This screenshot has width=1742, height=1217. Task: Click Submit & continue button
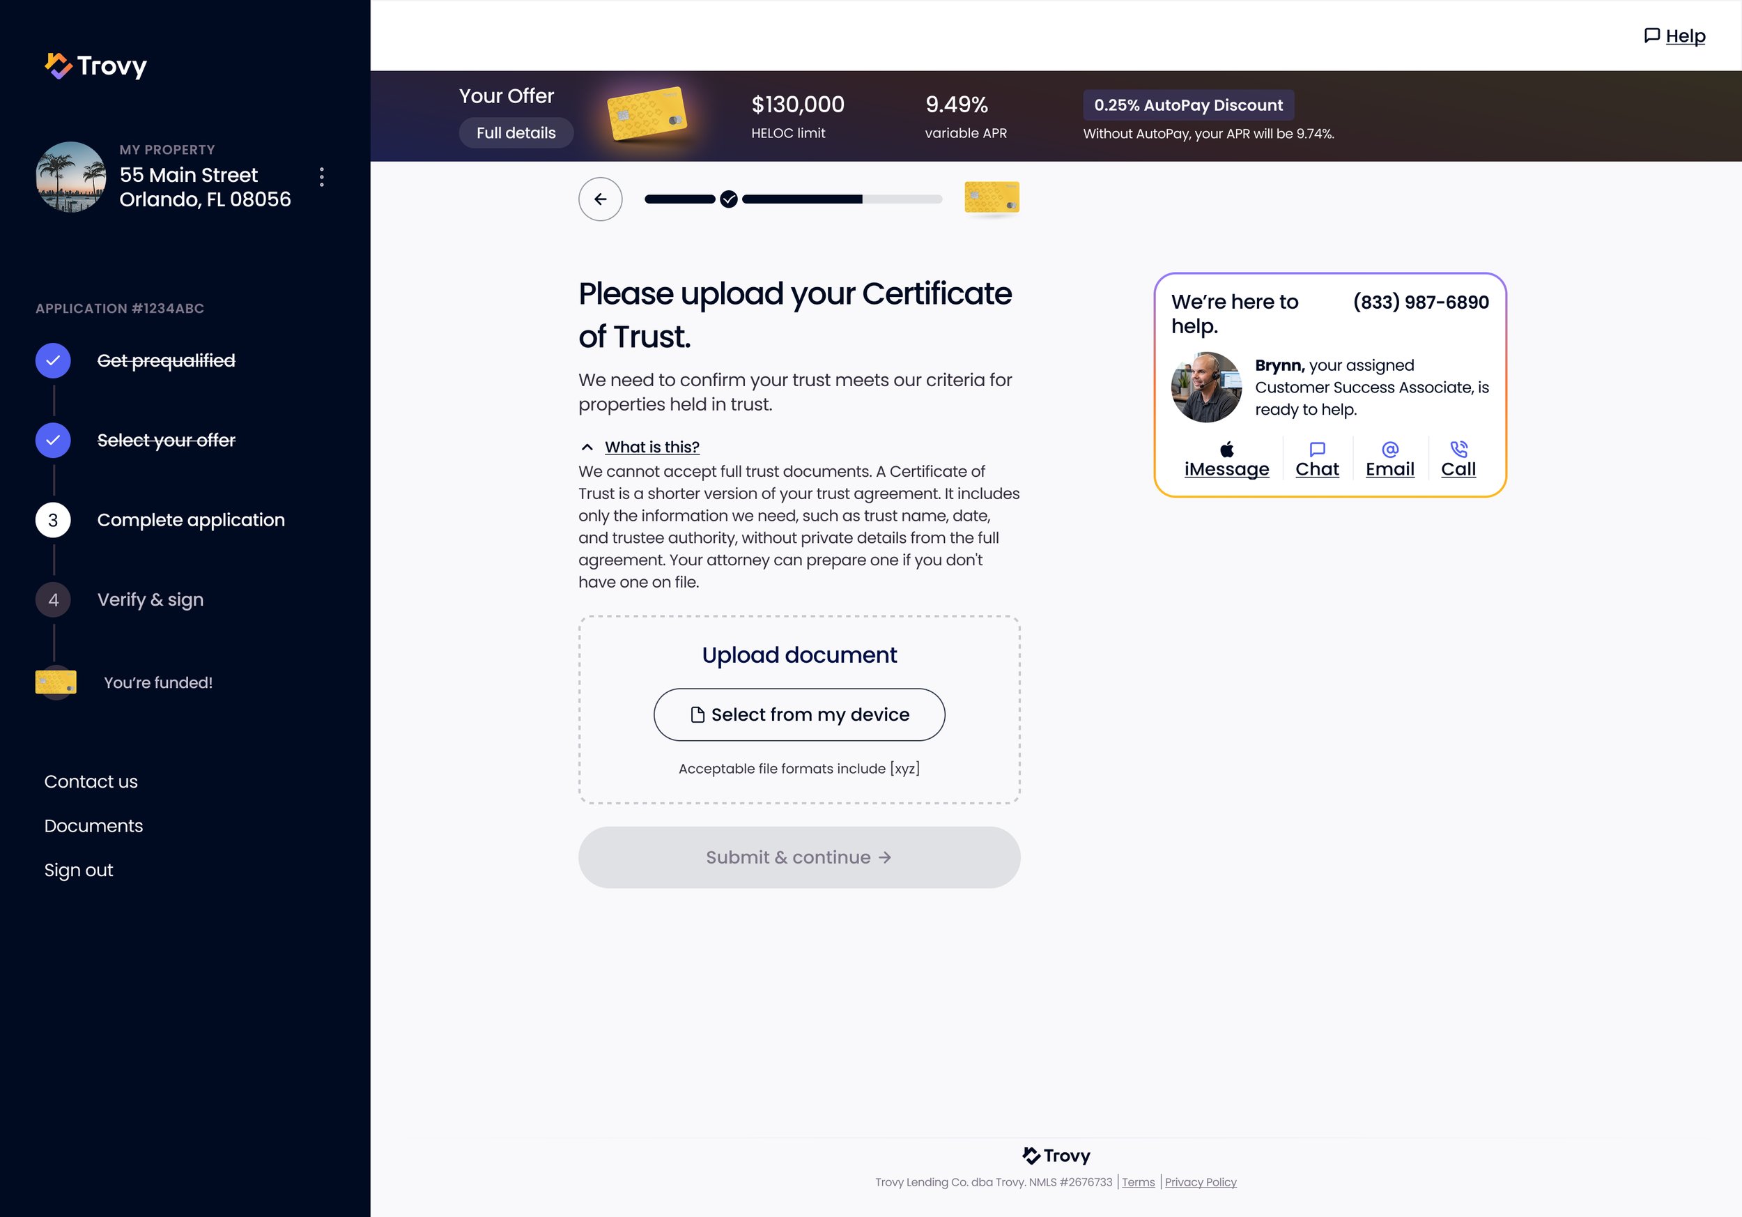799,857
